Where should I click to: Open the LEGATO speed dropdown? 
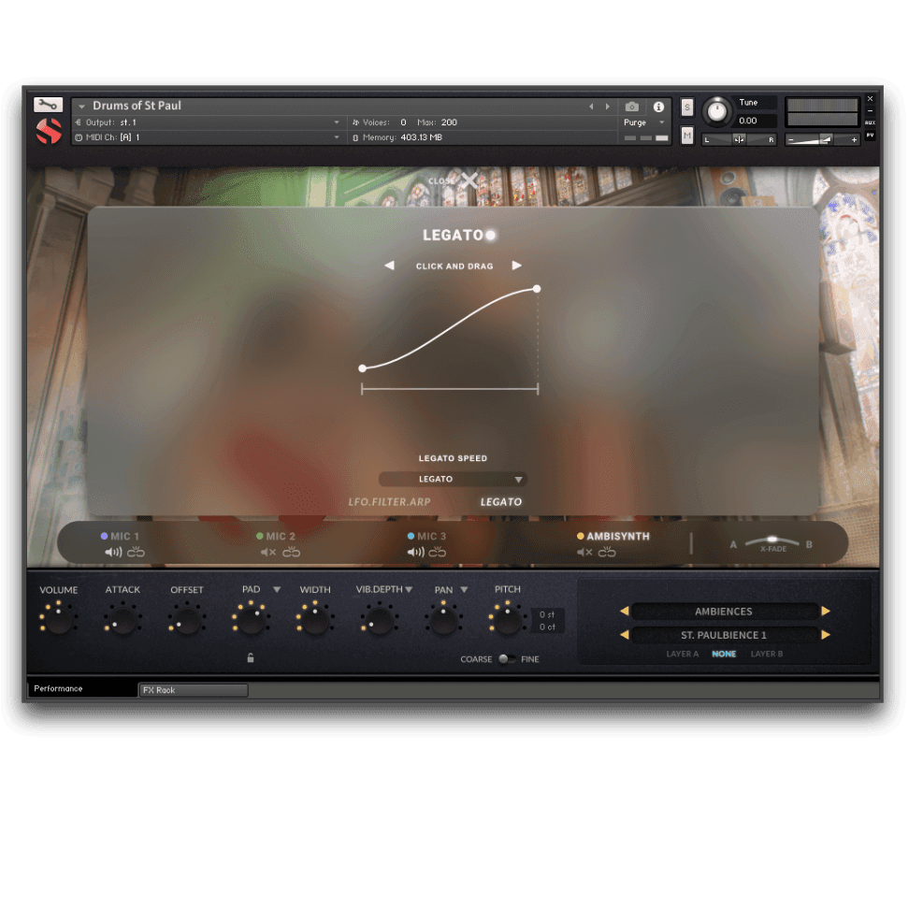453,480
